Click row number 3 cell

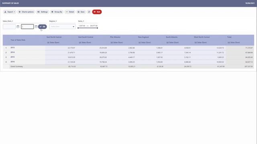pos(6,57)
